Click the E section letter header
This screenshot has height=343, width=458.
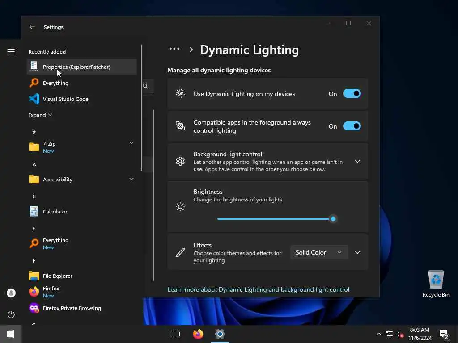[34, 229]
